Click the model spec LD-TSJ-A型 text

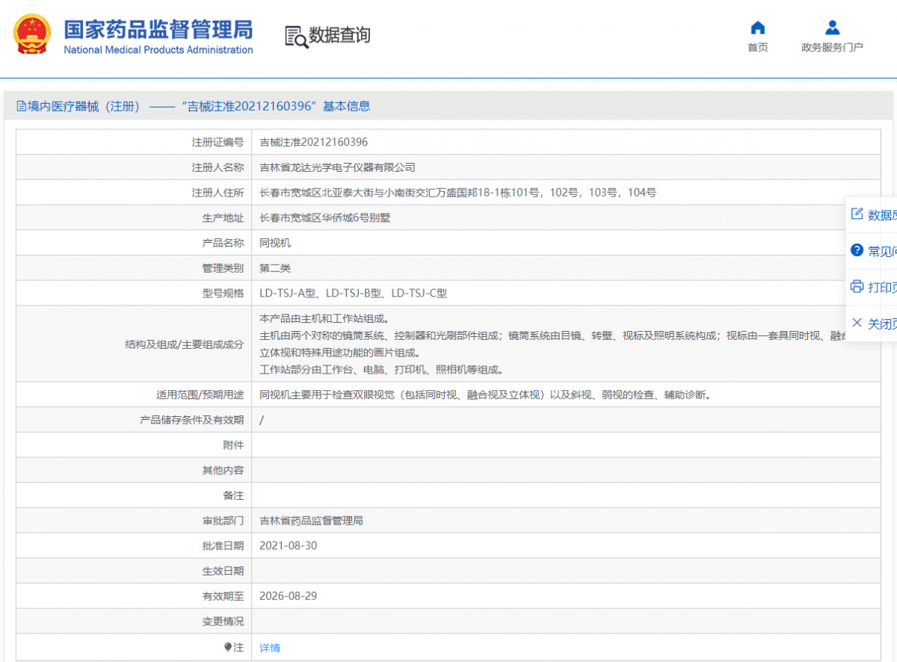coord(288,294)
